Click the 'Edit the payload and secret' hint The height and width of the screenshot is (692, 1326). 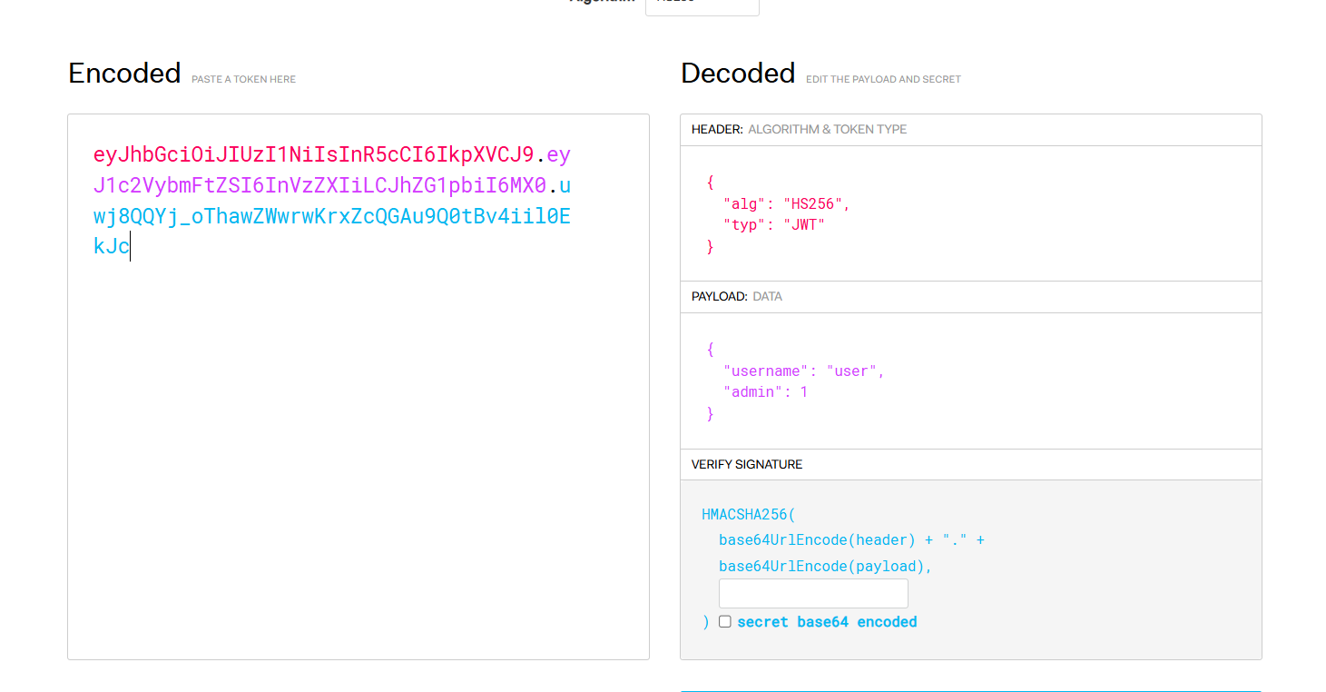click(882, 80)
